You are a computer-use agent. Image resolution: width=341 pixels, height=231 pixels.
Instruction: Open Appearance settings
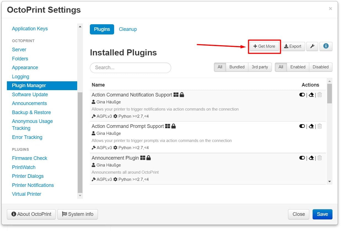(x=25, y=68)
